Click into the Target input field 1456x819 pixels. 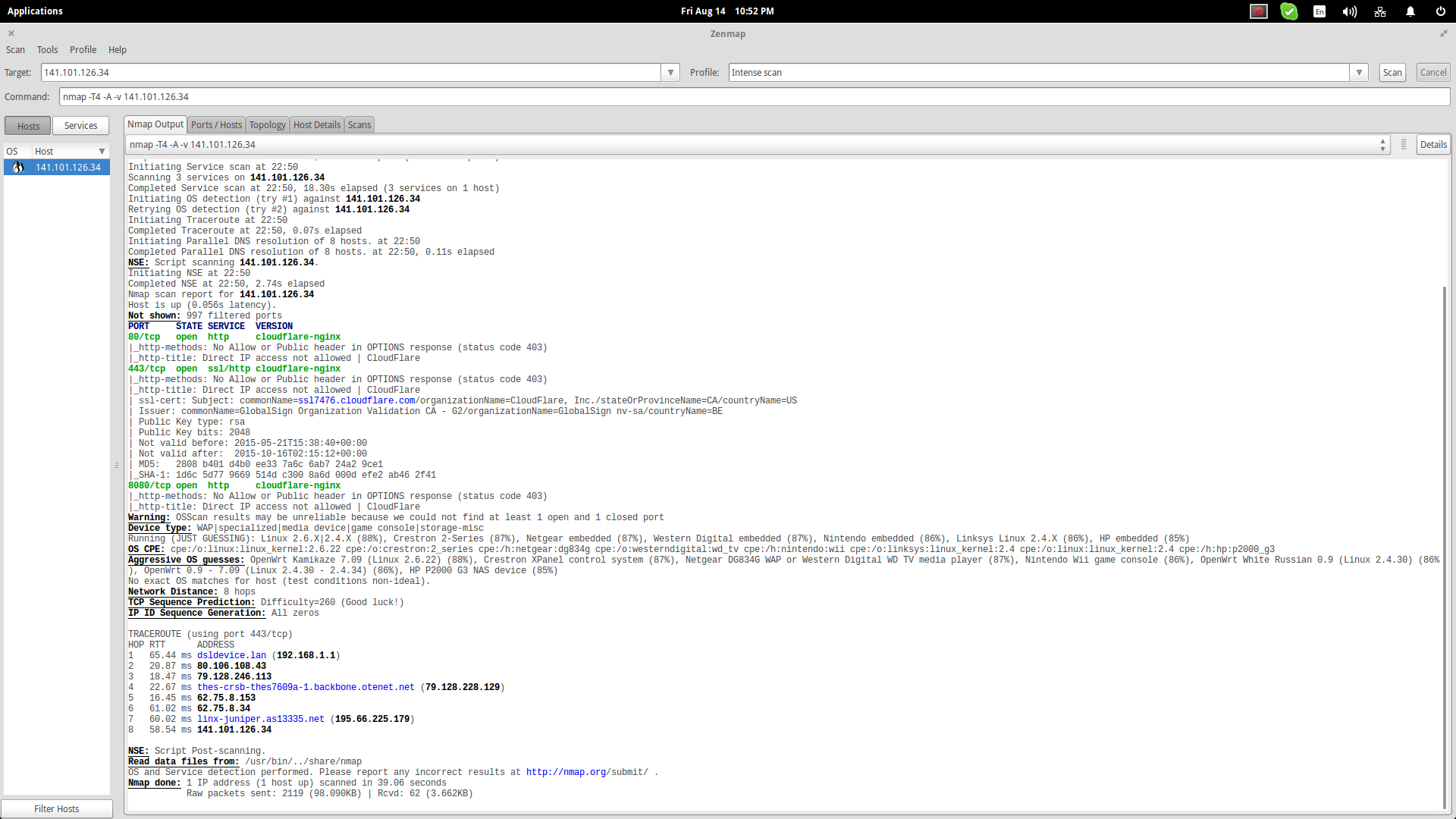point(351,73)
